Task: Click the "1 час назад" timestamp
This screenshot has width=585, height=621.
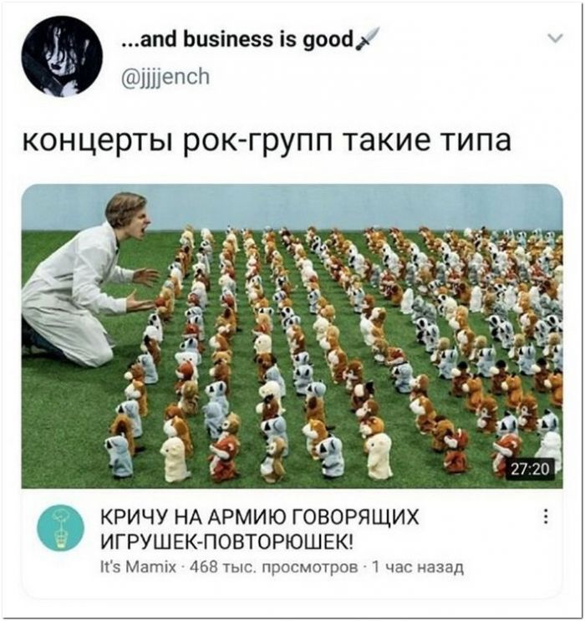Action: [418, 568]
